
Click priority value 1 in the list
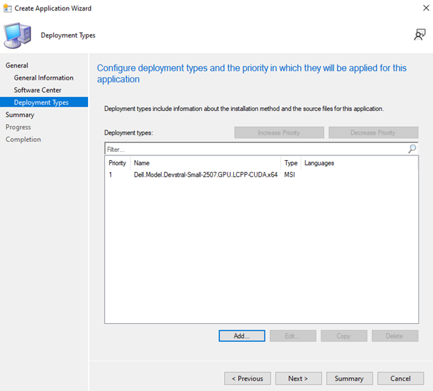(110, 175)
